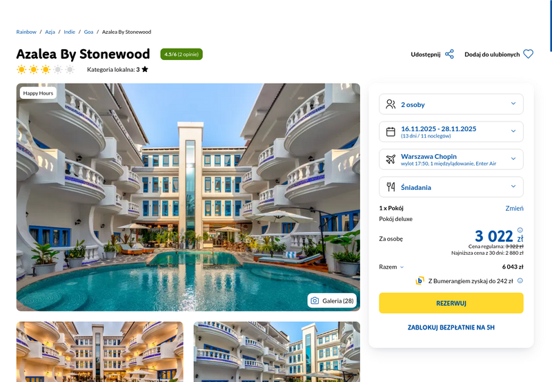Click the info icon beside the 3 022 zł price

coord(520,230)
